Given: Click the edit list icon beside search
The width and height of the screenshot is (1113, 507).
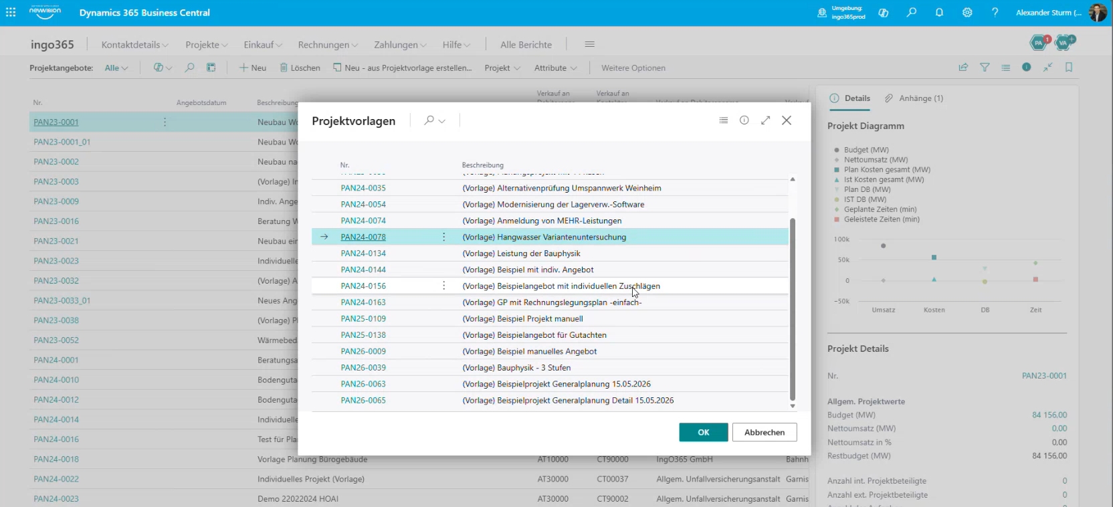Looking at the screenshot, I should pos(211,68).
